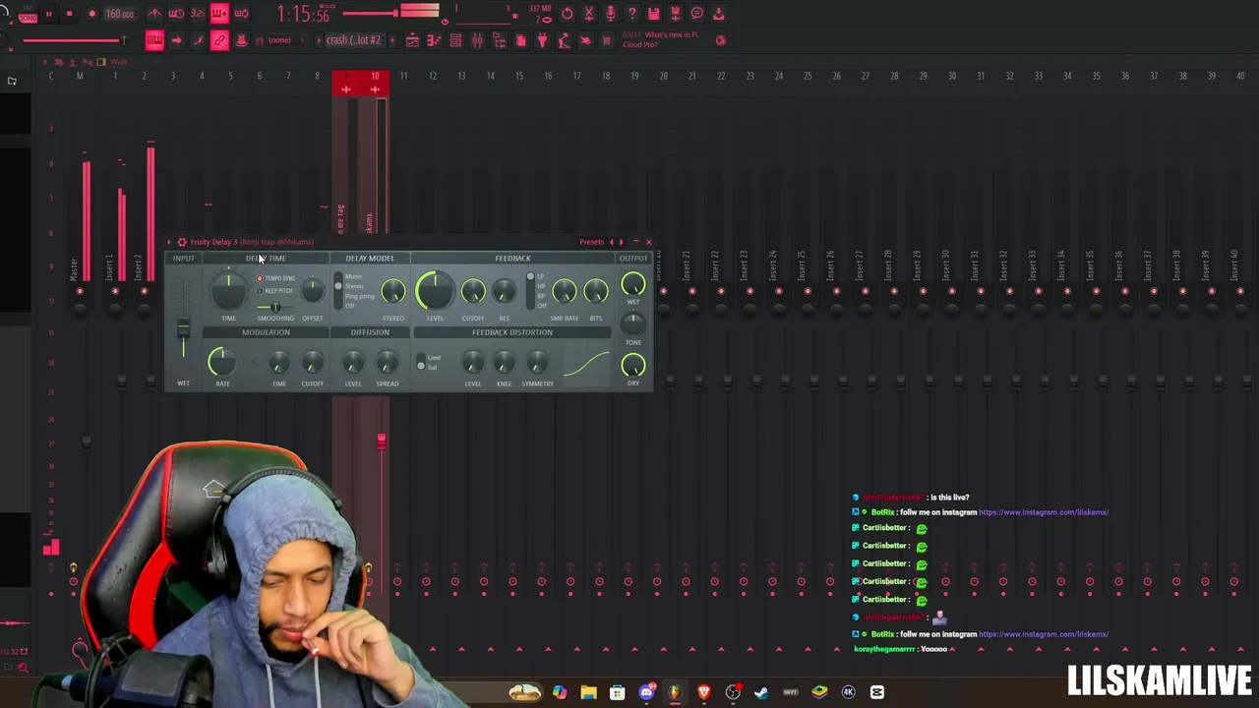Arm the record button
The image size is (1259, 708).
pyautogui.click(x=91, y=14)
